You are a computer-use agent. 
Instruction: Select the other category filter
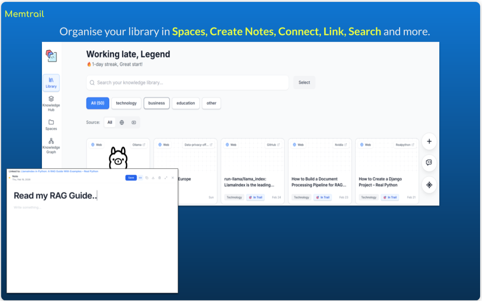point(212,103)
